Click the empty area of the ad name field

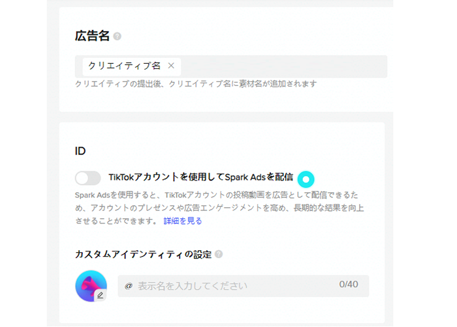pyautogui.click(x=283, y=66)
